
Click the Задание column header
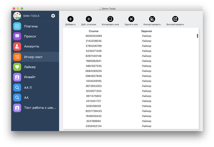pyautogui.click(x=146, y=31)
